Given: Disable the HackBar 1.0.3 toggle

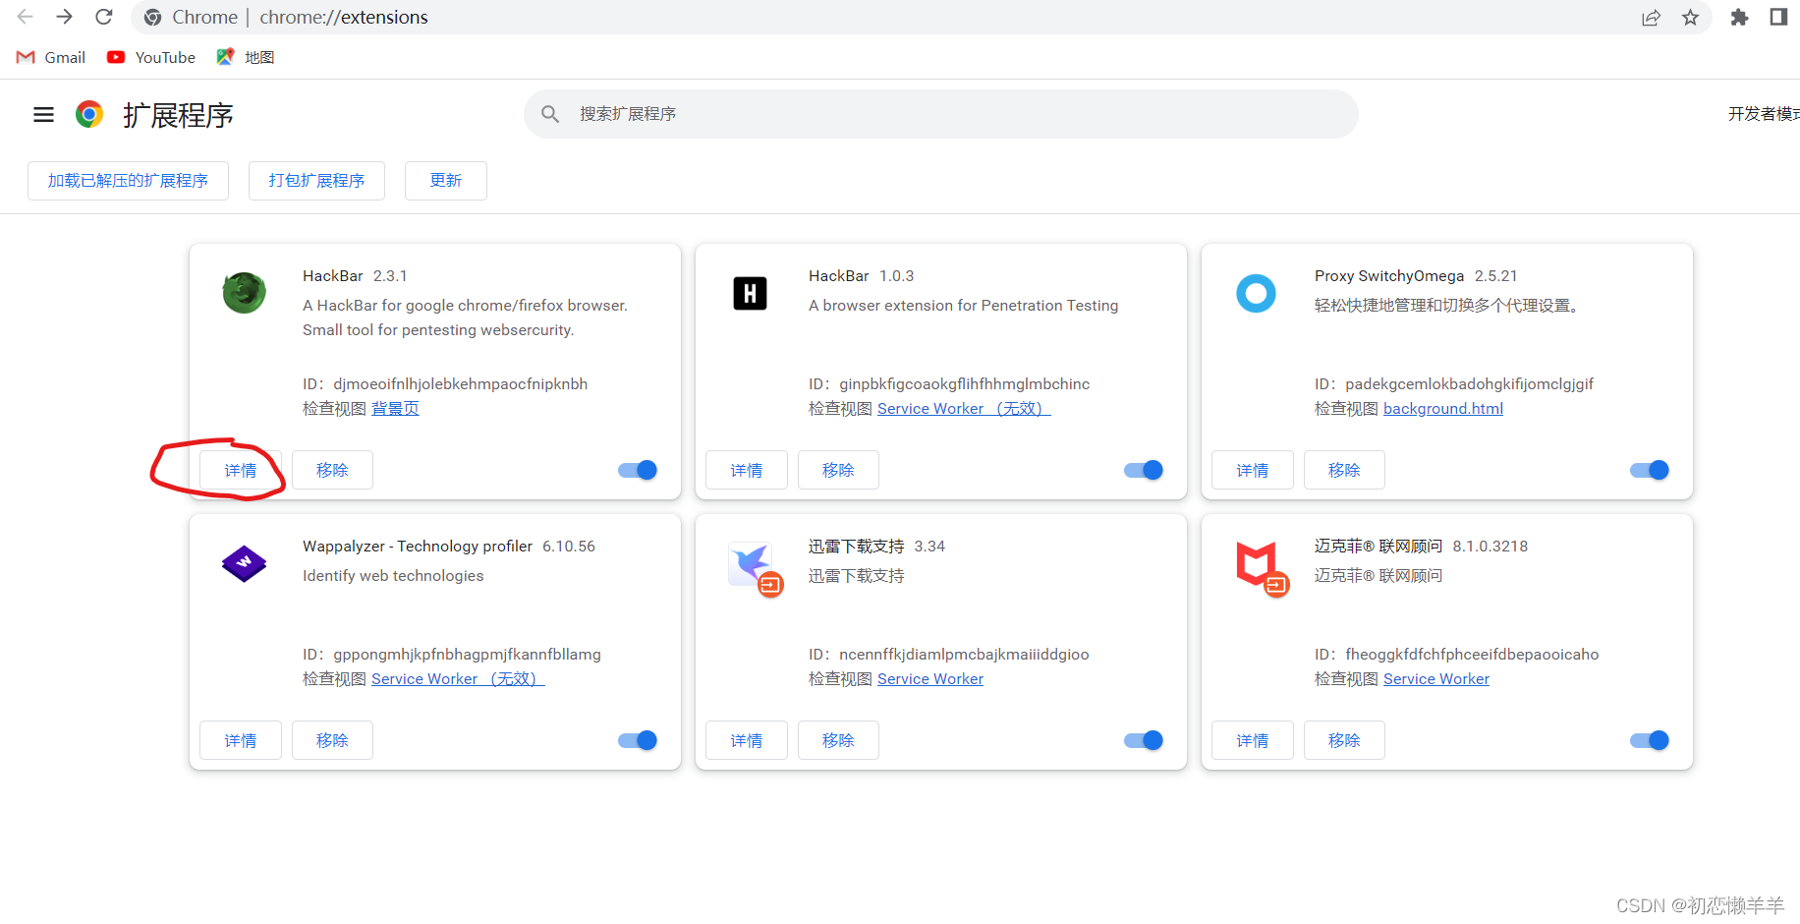Looking at the screenshot, I should pyautogui.click(x=1144, y=470).
